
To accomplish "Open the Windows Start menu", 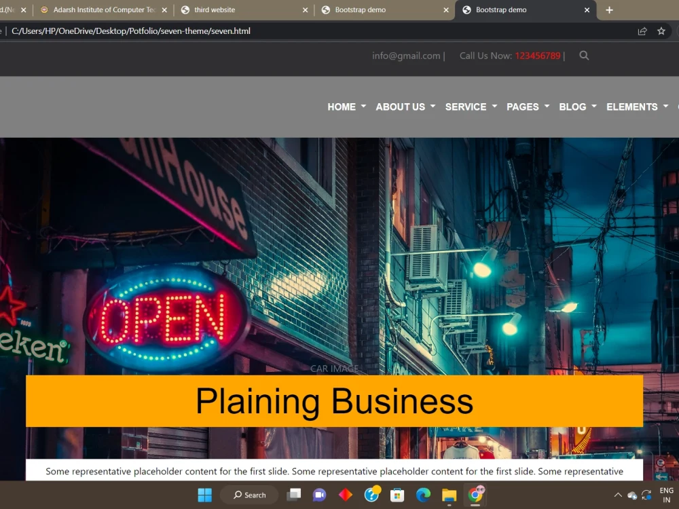I will click(204, 495).
